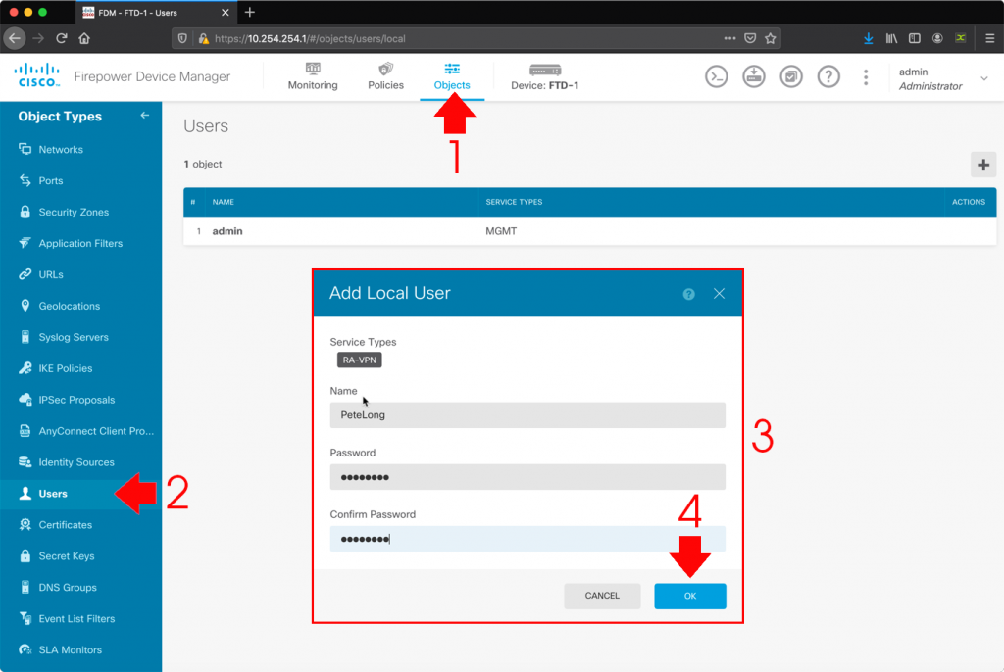1004x672 pixels.
Task: Open the Deploy Changes icon
Action: pyautogui.click(x=753, y=75)
